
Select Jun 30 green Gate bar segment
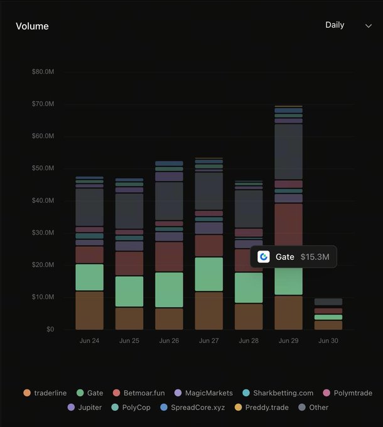(x=328, y=317)
